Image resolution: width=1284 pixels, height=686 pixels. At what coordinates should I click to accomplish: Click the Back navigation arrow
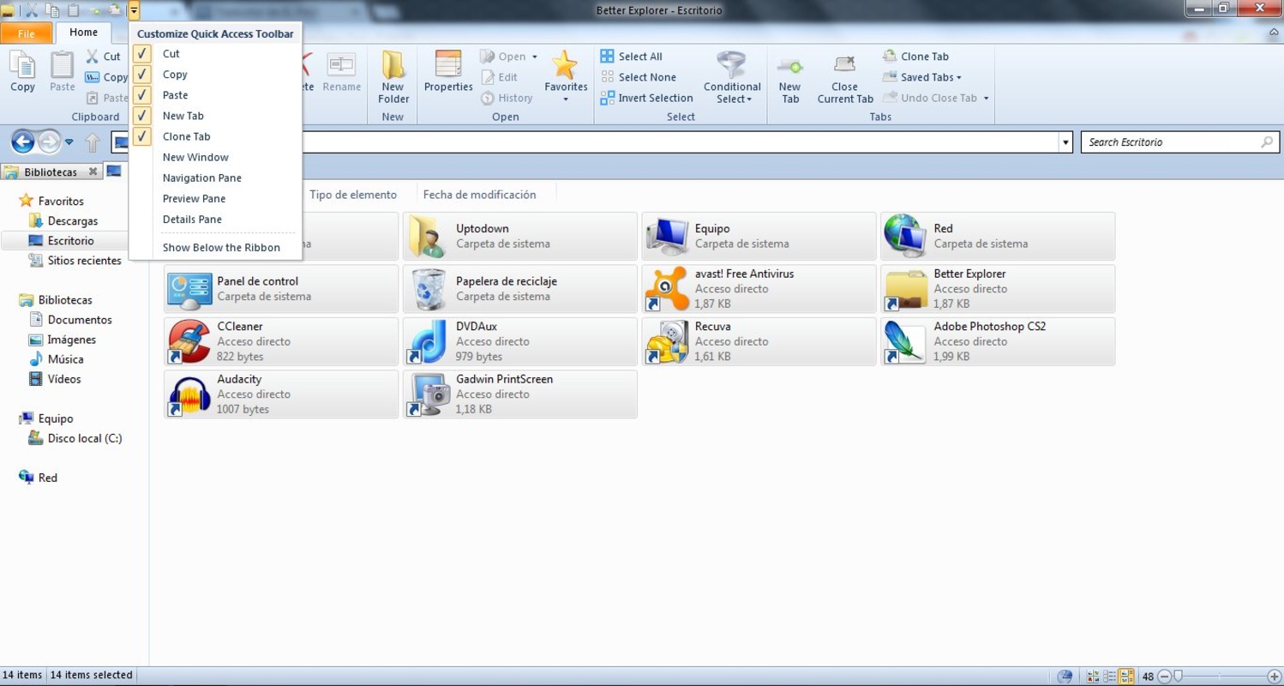[23, 141]
